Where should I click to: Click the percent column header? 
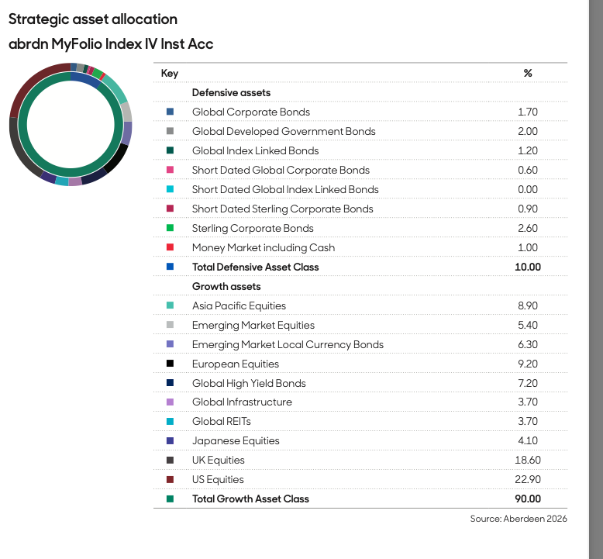(528, 73)
